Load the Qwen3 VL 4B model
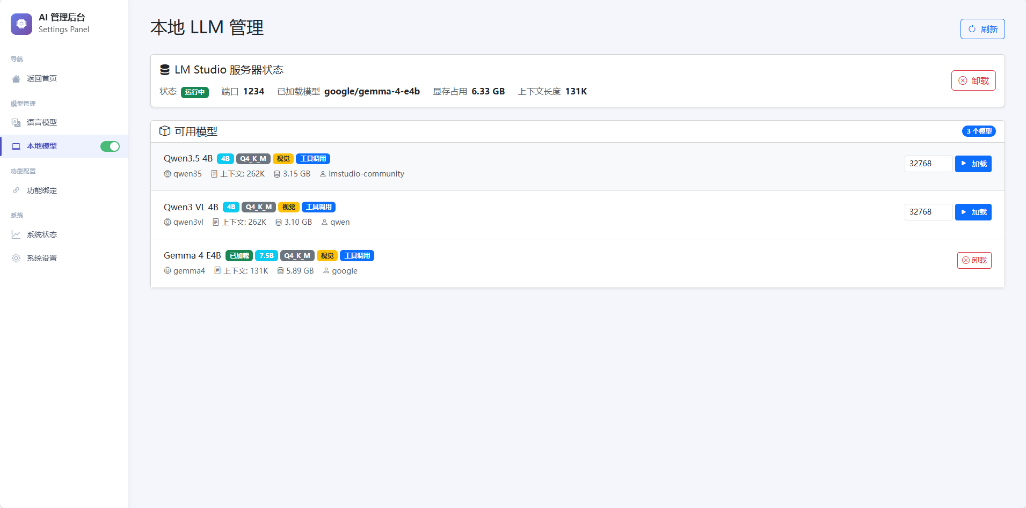The image size is (1026, 508). tap(973, 212)
